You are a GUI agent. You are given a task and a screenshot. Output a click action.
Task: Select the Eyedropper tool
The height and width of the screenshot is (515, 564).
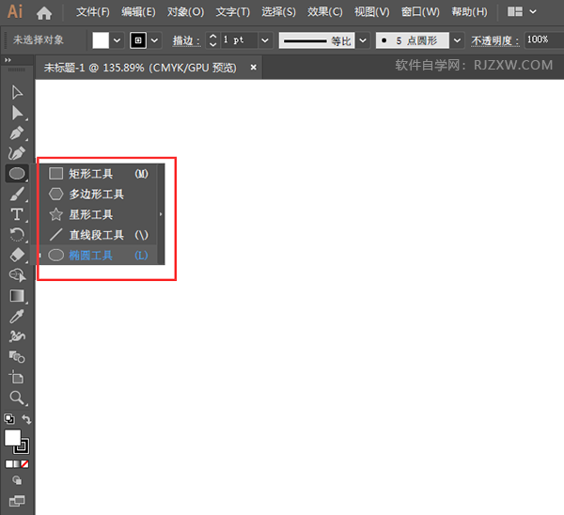pyautogui.click(x=17, y=316)
